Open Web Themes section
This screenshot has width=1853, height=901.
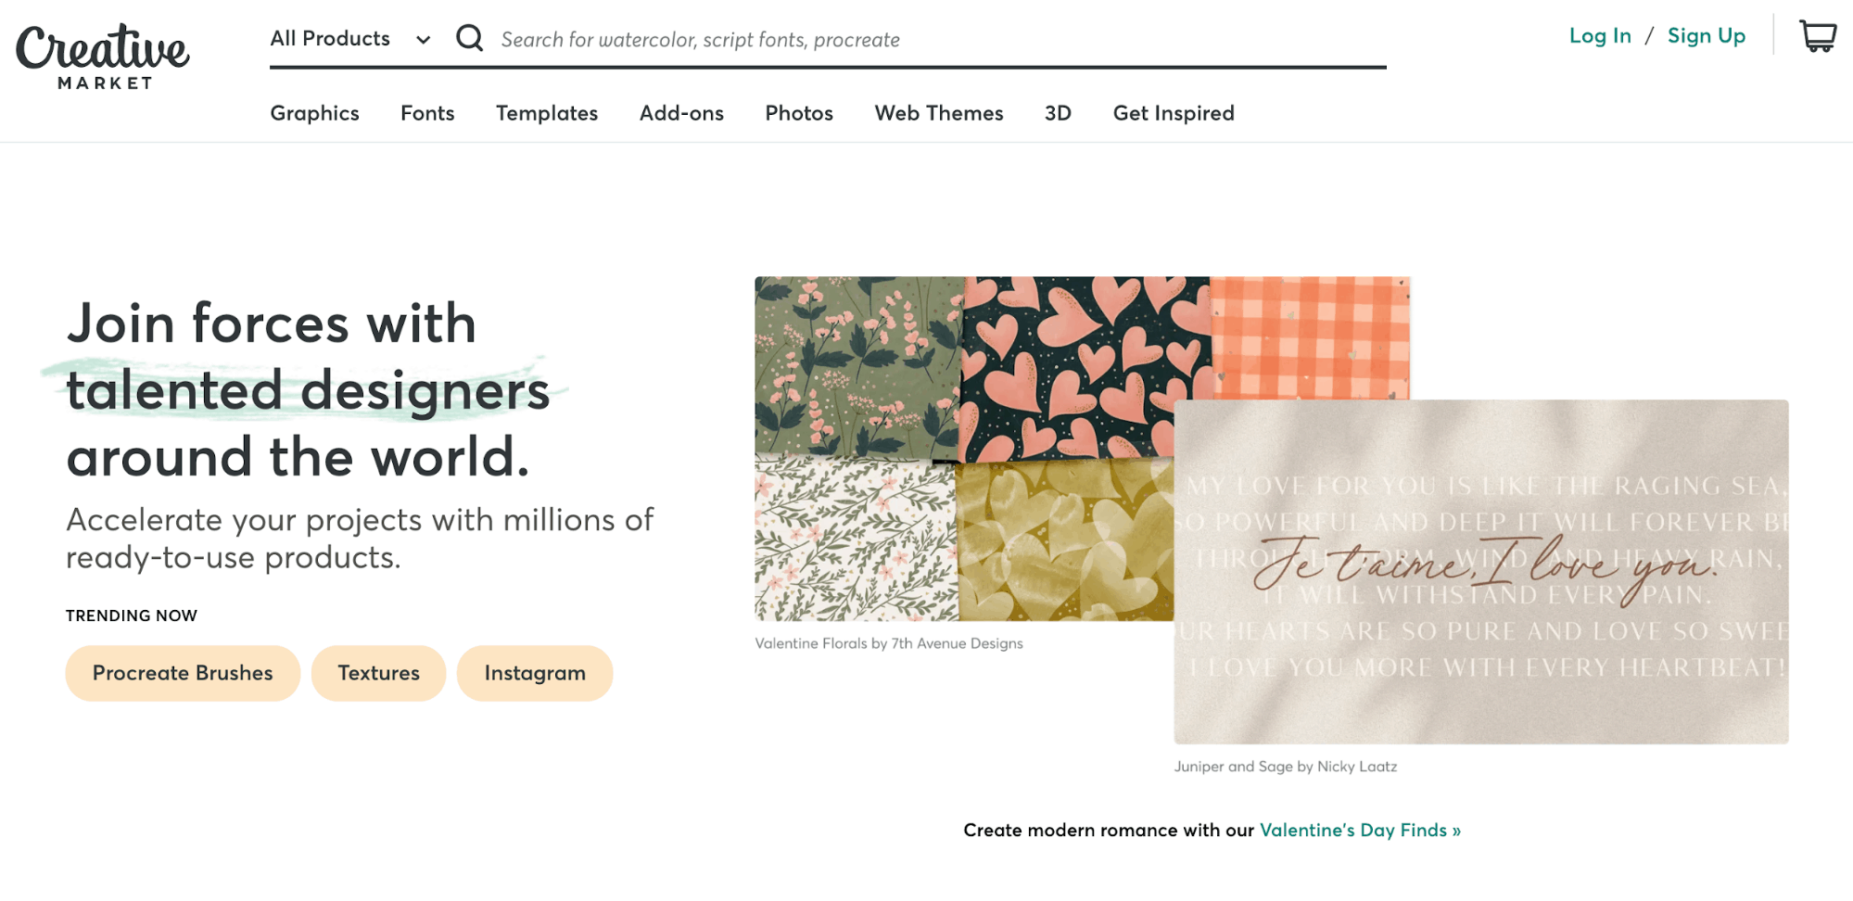(939, 113)
